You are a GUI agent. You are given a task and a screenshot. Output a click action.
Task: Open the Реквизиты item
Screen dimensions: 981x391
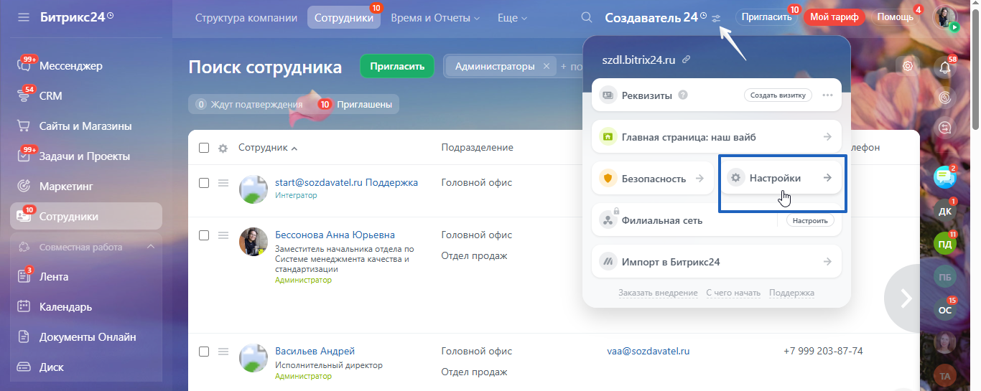(716, 95)
